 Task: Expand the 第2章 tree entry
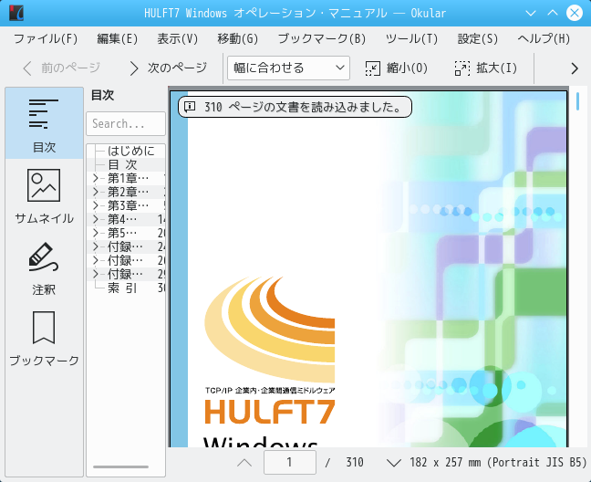coord(96,192)
